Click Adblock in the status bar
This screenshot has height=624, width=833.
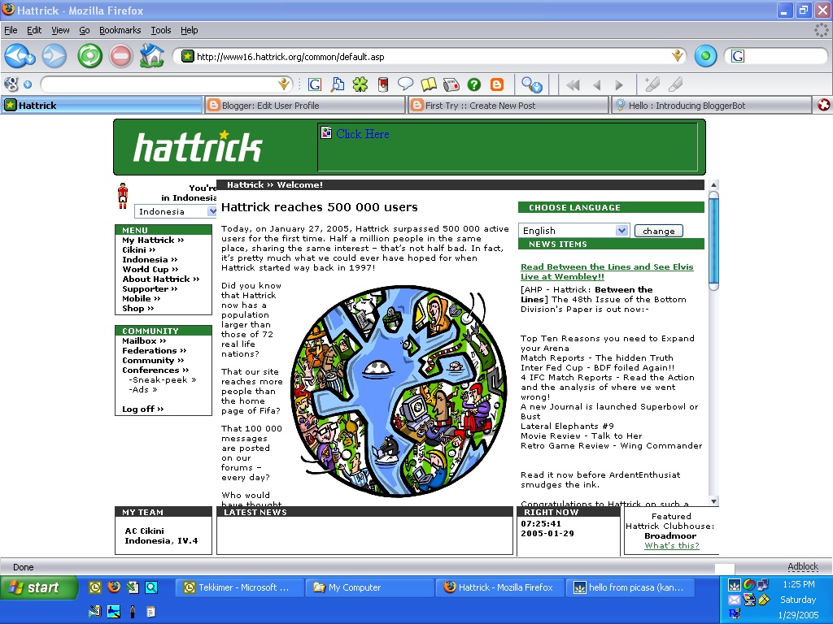click(x=803, y=566)
